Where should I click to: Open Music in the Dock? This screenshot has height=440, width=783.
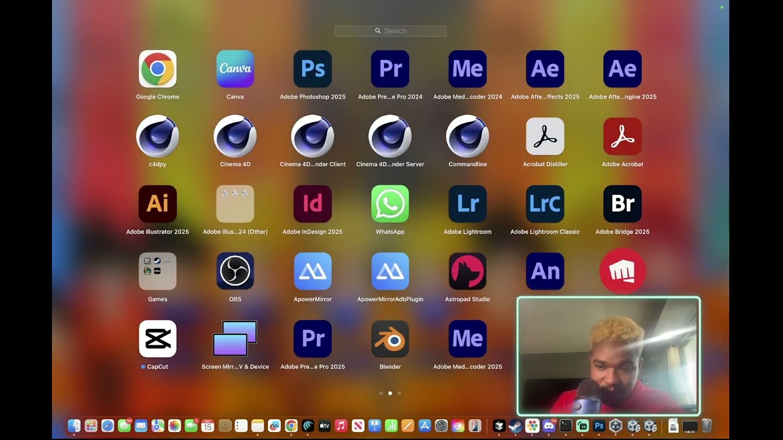341,425
